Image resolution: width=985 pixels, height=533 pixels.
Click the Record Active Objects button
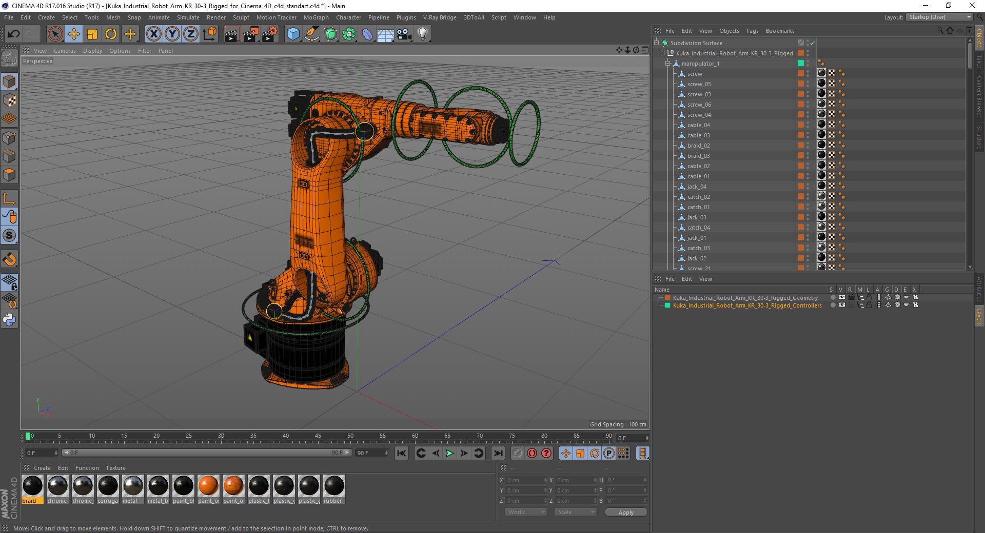pyautogui.click(x=518, y=453)
